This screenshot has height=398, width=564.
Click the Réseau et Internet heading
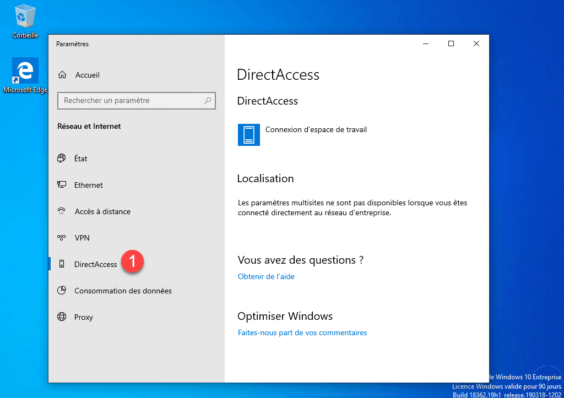[x=89, y=126]
